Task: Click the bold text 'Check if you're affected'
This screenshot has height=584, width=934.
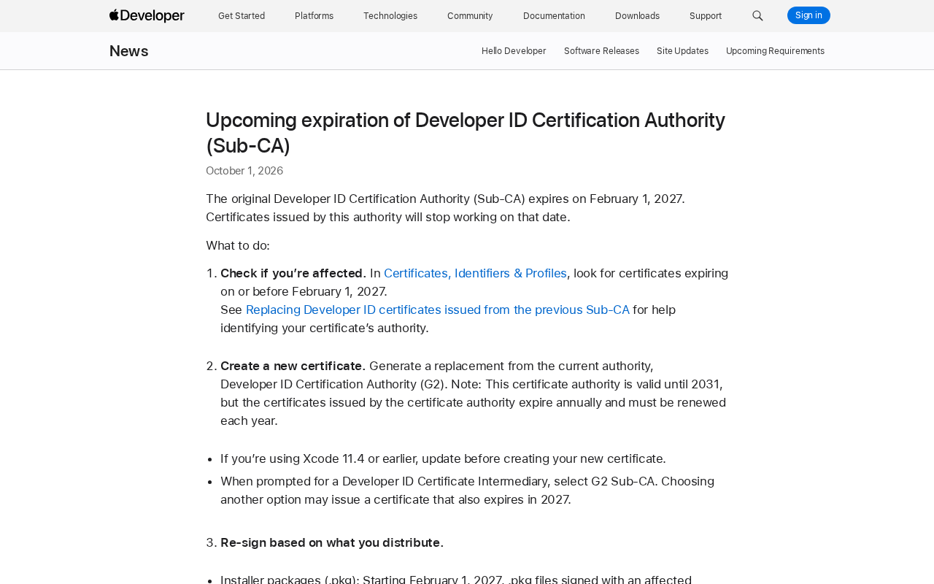Action: pyautogui.click(x=292, y=273)
